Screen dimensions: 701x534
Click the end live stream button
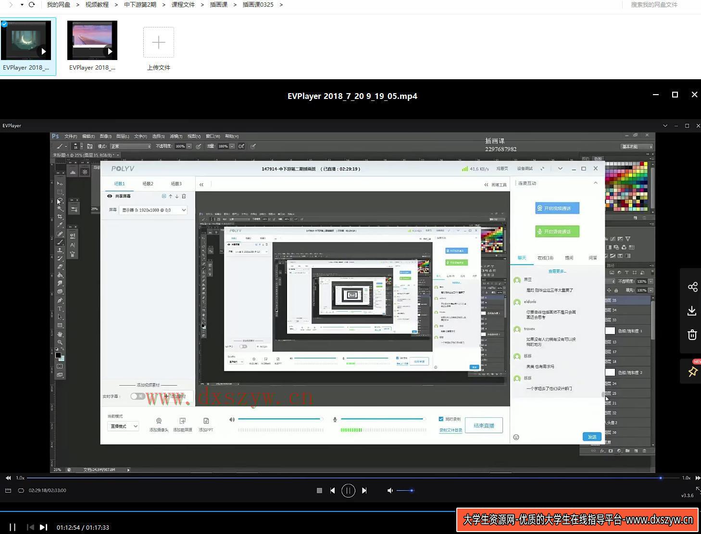tap(484, 425)
